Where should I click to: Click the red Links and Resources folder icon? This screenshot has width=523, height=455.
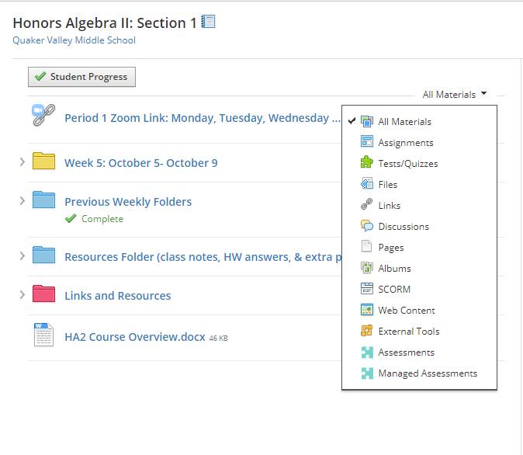click(43, 294)
